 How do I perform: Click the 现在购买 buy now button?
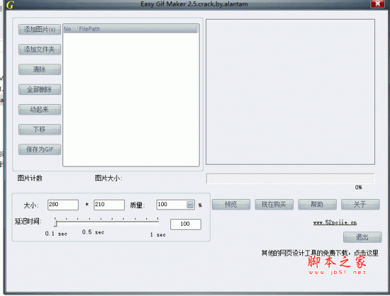pyautogui.click(x=274, y=204)
